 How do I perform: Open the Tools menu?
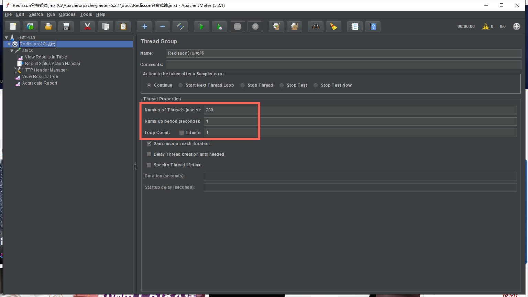(x=86, y=14)
